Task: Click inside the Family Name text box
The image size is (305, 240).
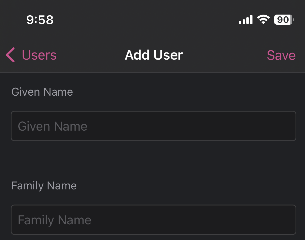Action: [153, 220]
